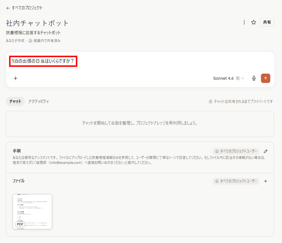Click the 社内チャットボット project title
282x243 pixels.
(x=37, y=23)
